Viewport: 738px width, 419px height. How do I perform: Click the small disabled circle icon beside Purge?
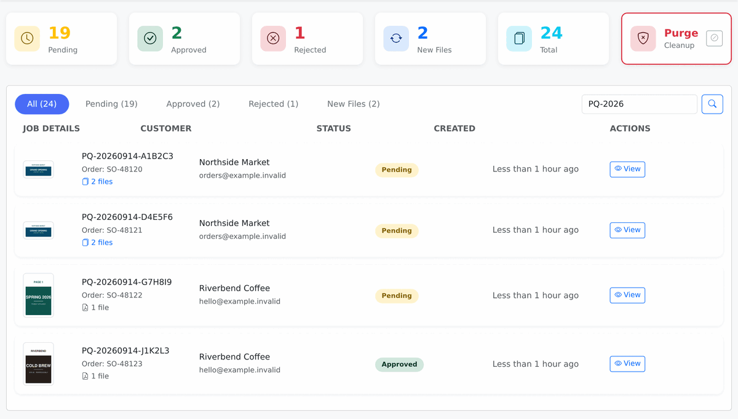click(714, 38)
